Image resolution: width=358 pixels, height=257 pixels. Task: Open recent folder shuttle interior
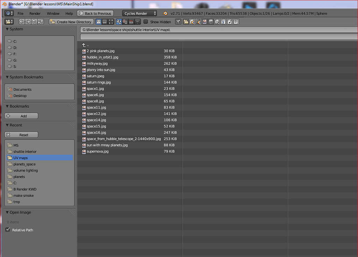40,151
